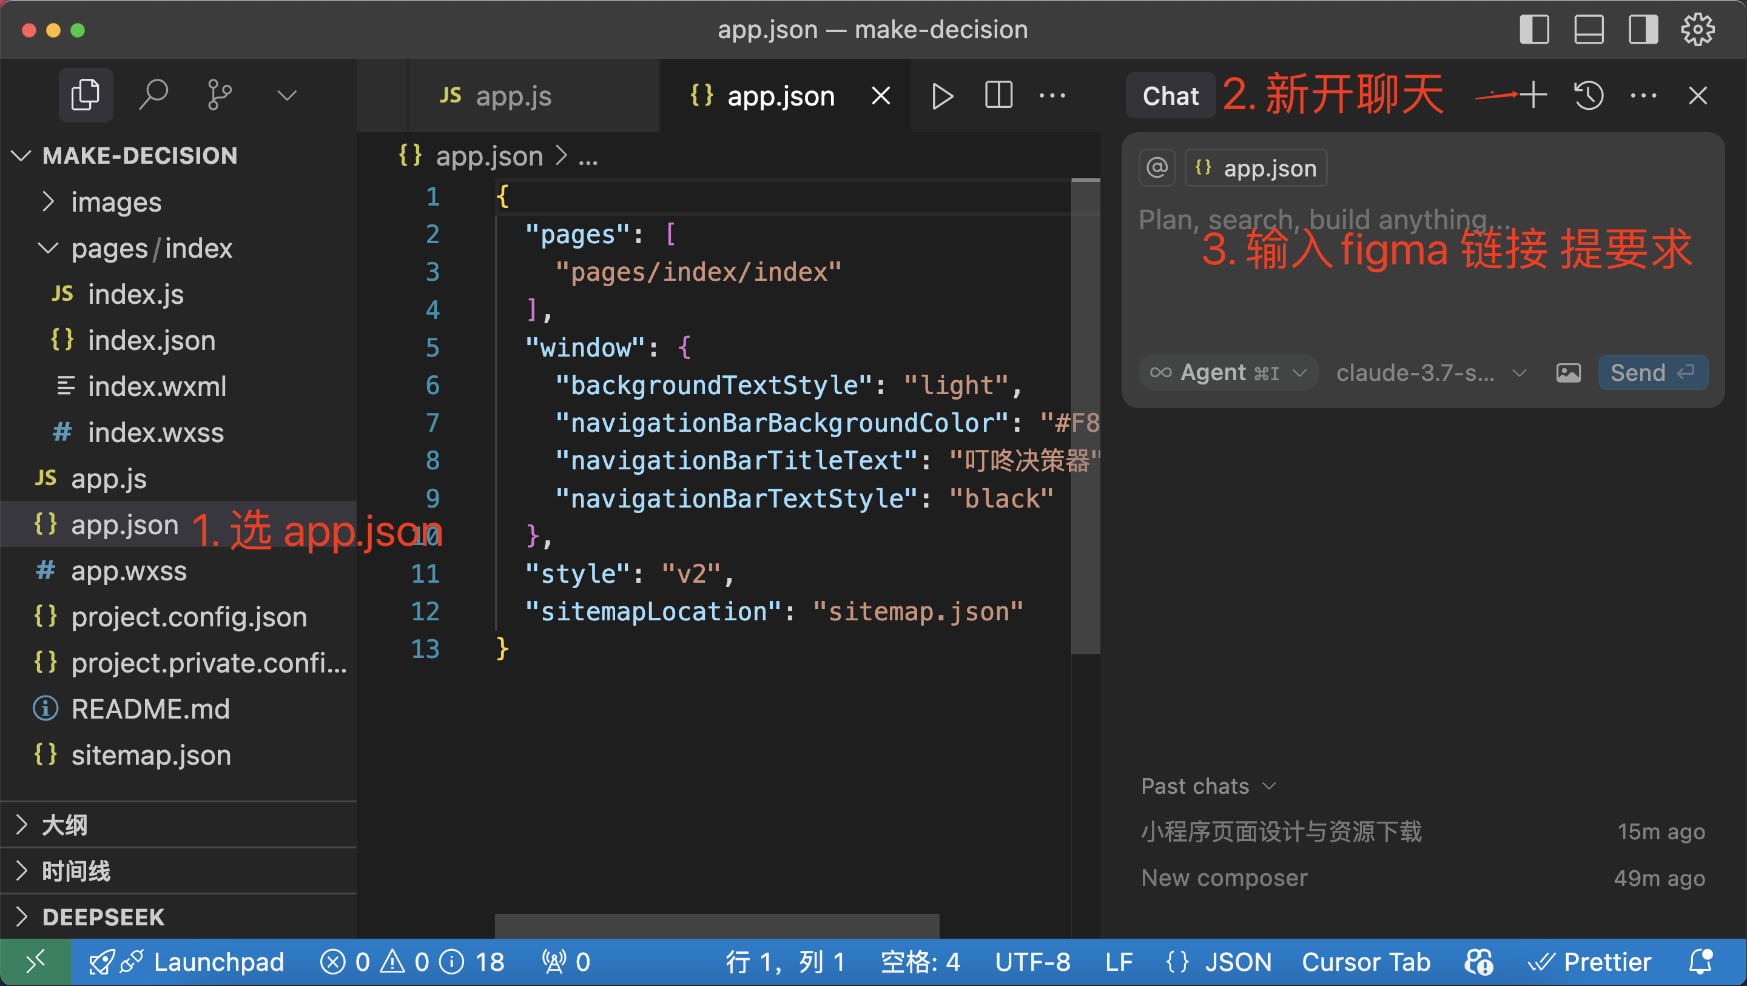Open the Source Control view icon
The image size is (1747, 986).
(219, 95)
